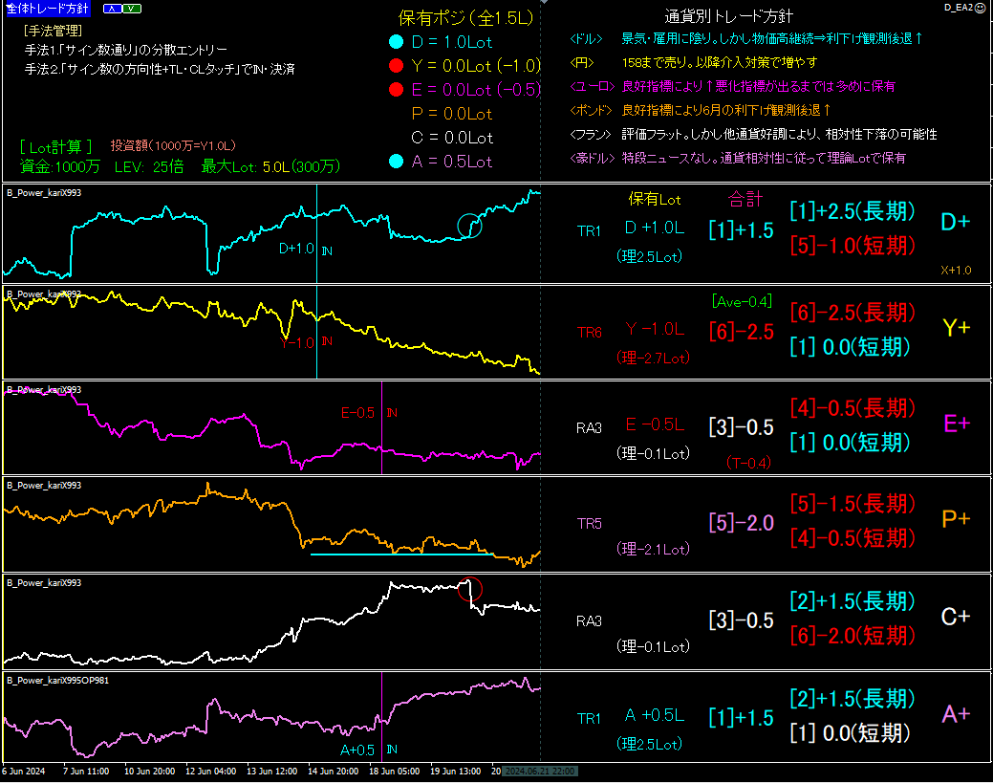The image size is (993, 783).
Task: Select the red circle marker on the C chart
Action: (470, 589)
